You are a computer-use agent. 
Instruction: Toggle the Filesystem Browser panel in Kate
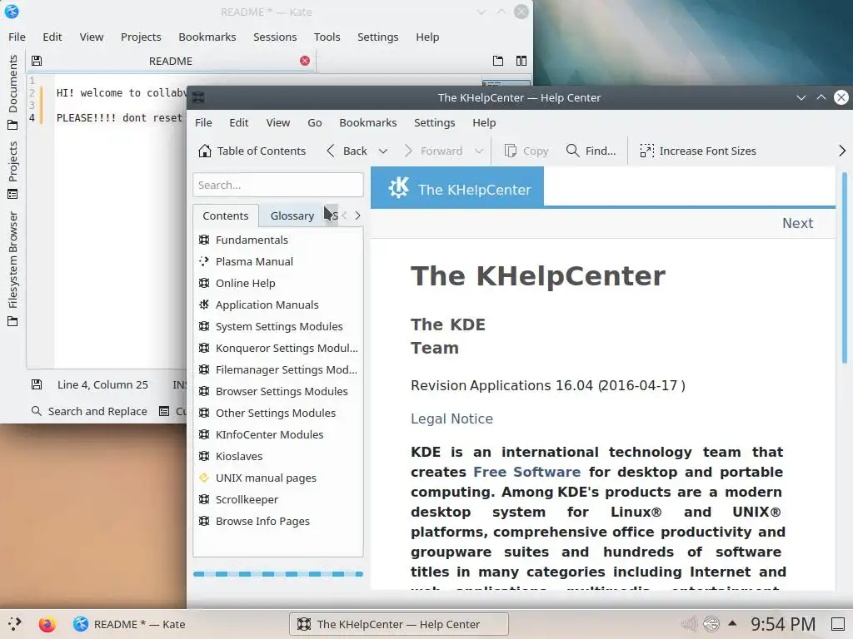click(x=12, y=269)
